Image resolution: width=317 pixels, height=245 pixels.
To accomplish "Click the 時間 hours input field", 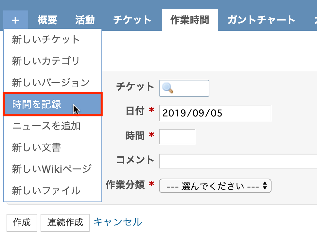I will 177,137.
